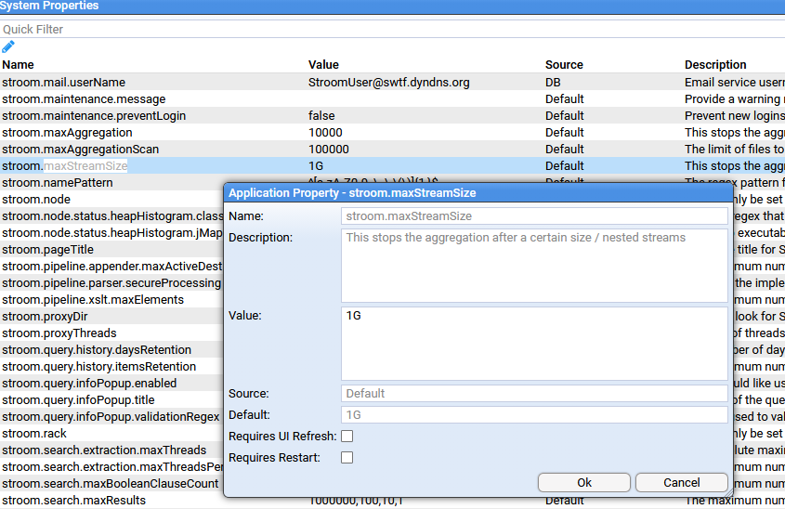Click into the Value text area
The width and height of the screenshot is (785, 509).
[534, 344]
